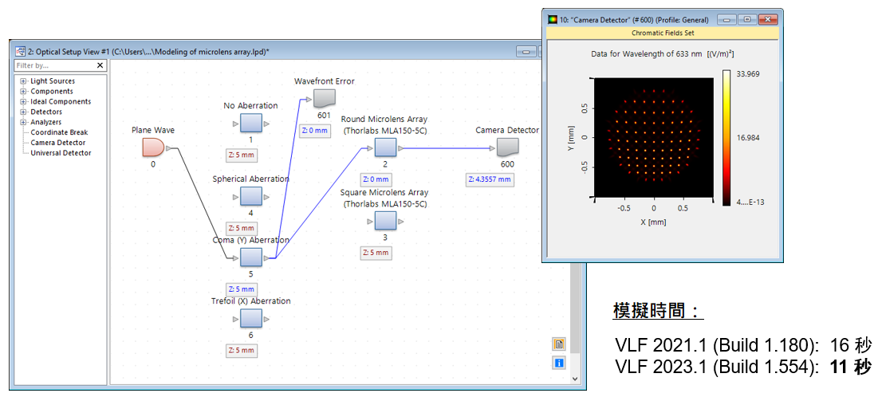Select the Square Microlens Array block
This screenshot has width=878, height=397.
[x=385, y=221]
